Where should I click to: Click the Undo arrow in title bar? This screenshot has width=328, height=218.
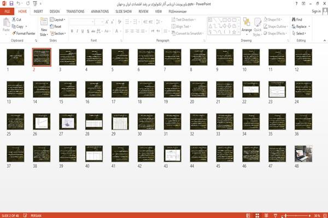pyautogui.click(x=19, y=3)
